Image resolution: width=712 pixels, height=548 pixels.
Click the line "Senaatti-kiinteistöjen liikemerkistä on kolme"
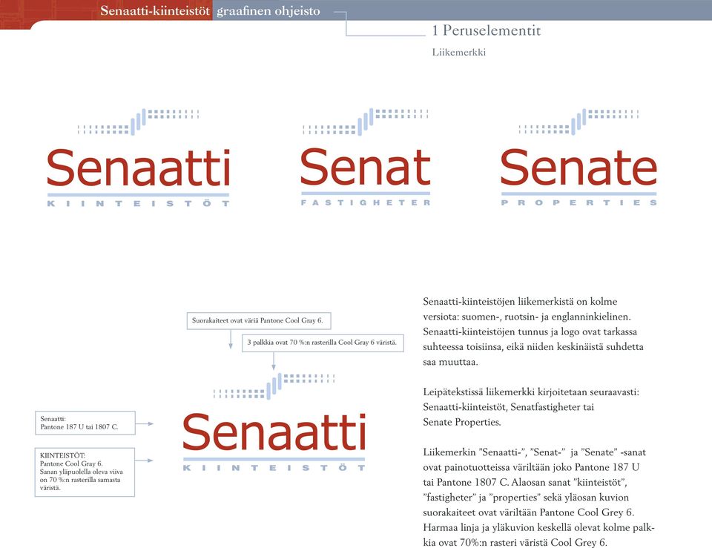point(520,302)
